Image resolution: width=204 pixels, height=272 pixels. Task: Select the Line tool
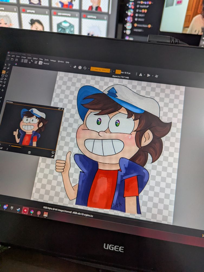click(7, 73)
